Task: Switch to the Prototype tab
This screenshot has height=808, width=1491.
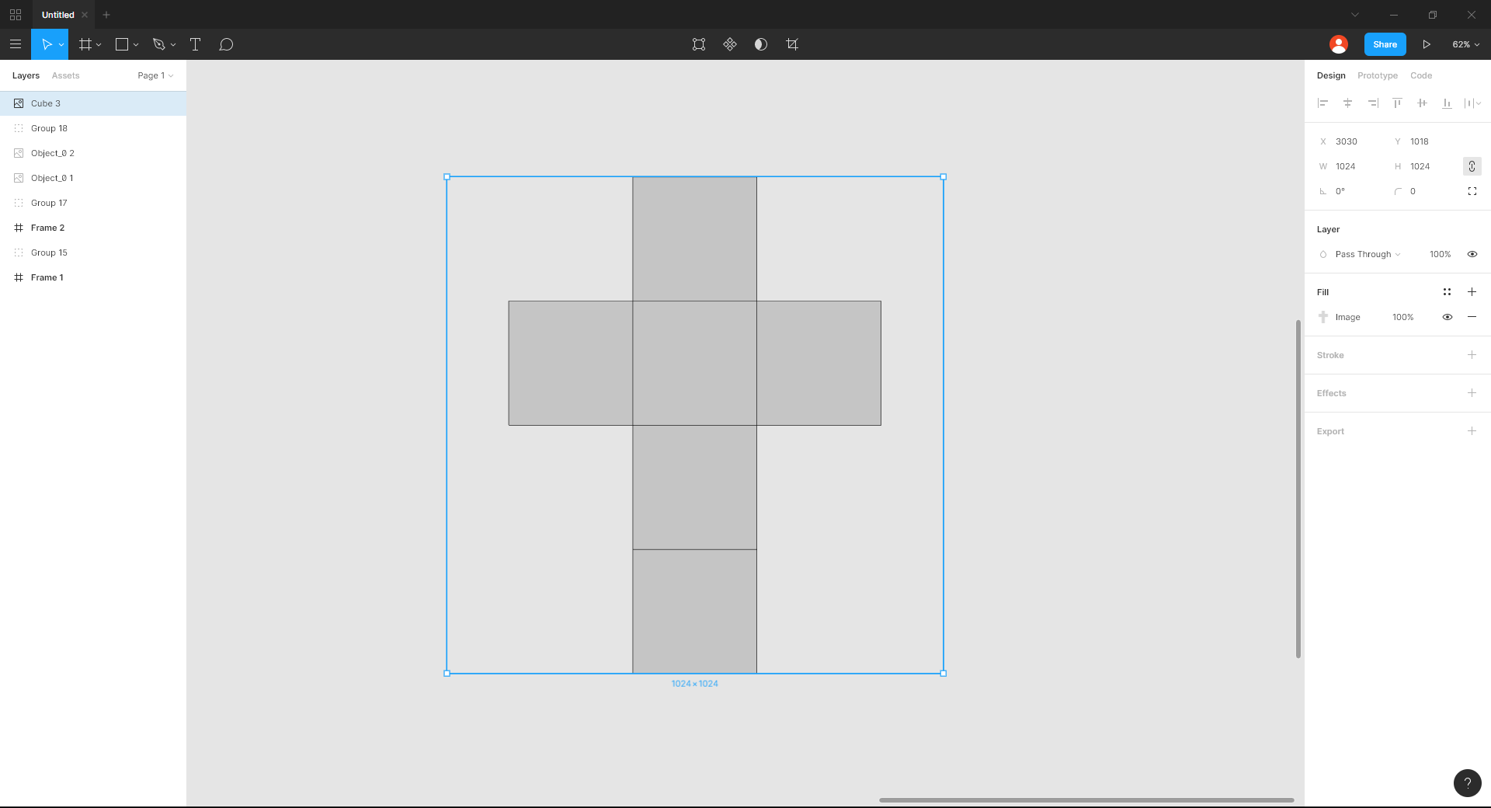Action: point(1377,75)
